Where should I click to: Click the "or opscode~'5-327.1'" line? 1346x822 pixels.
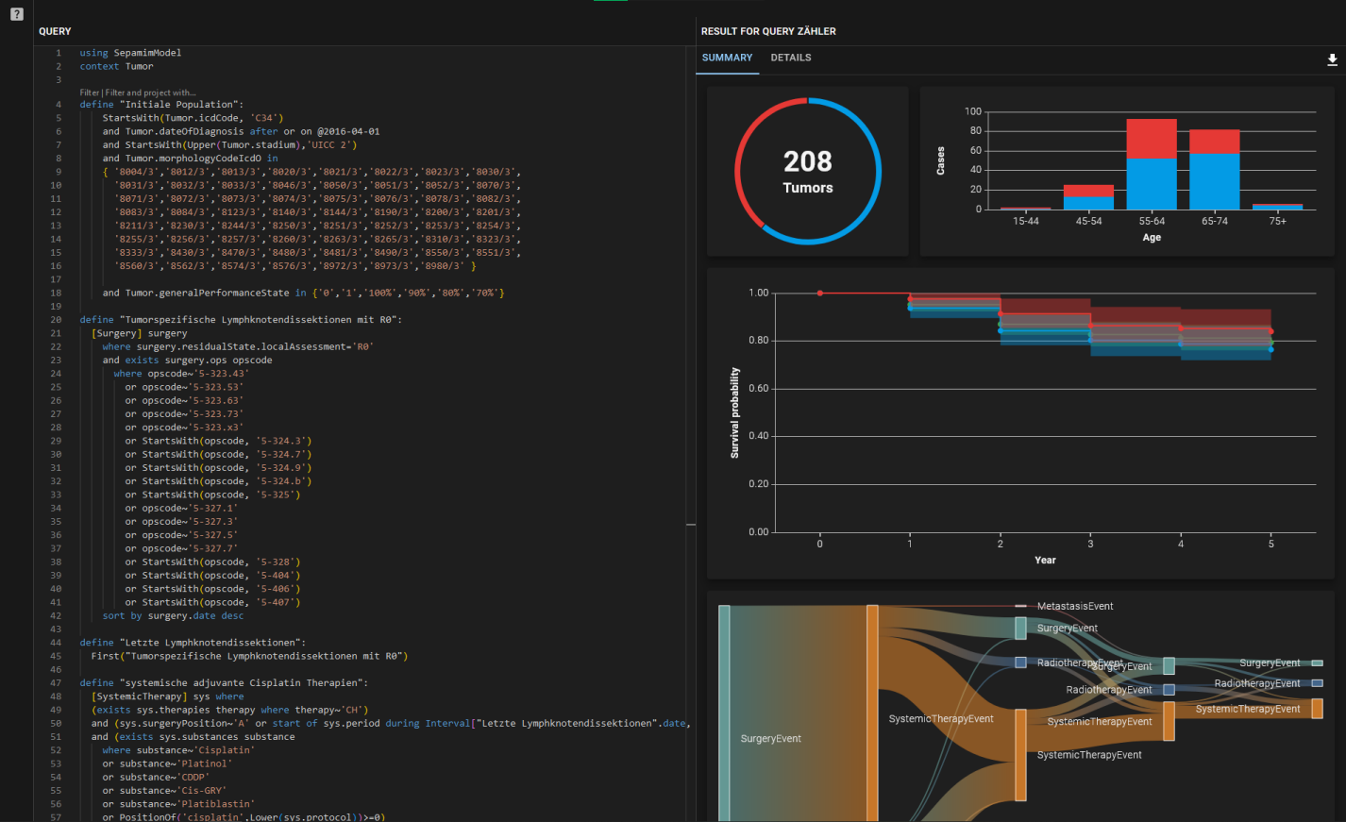tap(181, 508)
